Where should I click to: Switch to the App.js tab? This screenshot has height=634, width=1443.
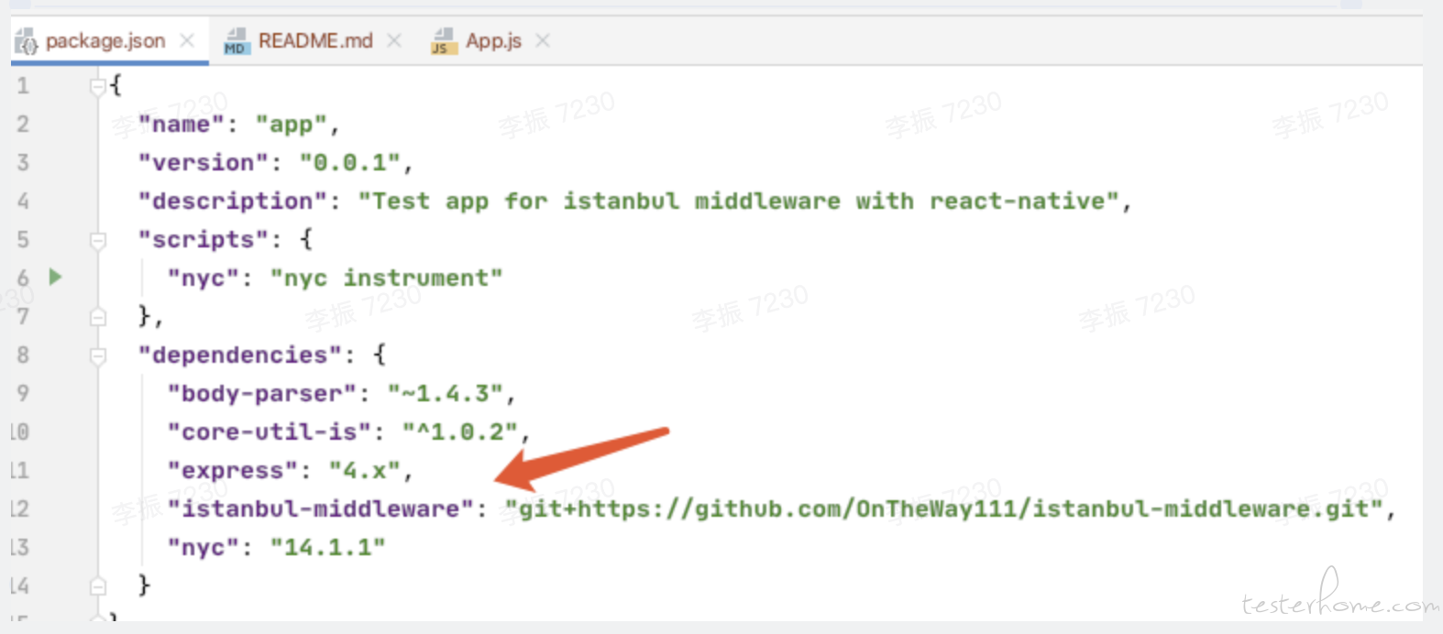(x=491, y=40)
